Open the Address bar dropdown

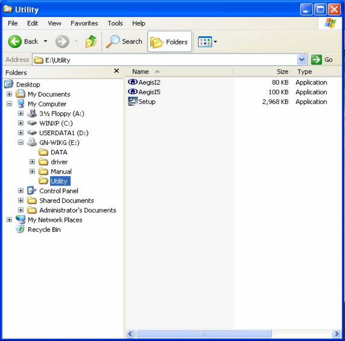[302, 60]
